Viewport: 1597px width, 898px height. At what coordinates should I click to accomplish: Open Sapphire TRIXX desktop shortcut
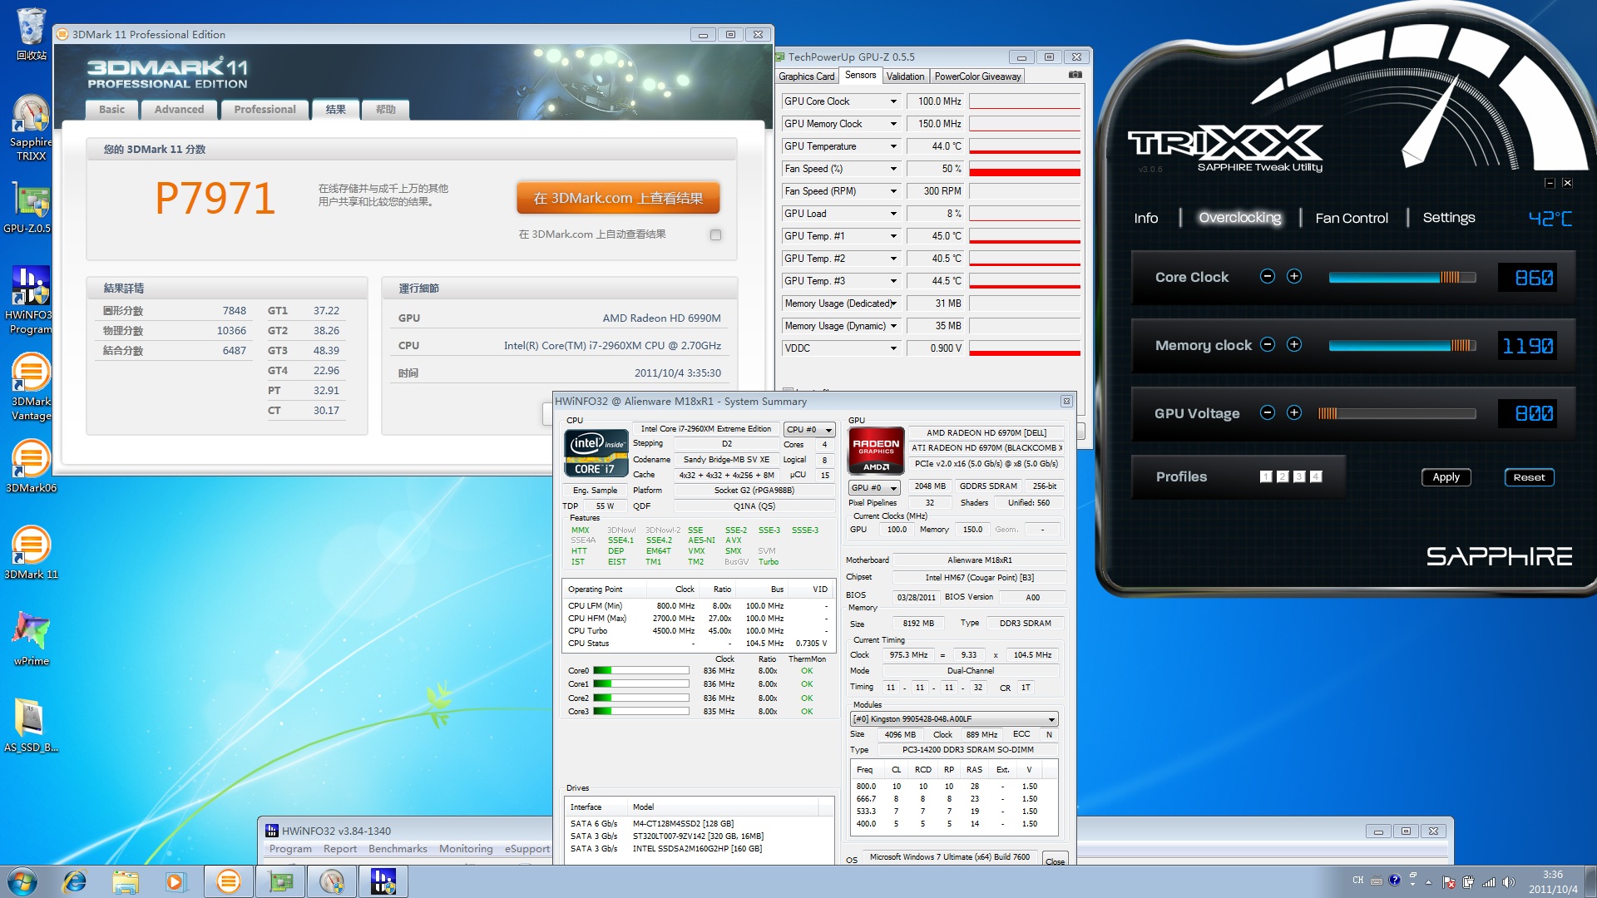[31, 127]
